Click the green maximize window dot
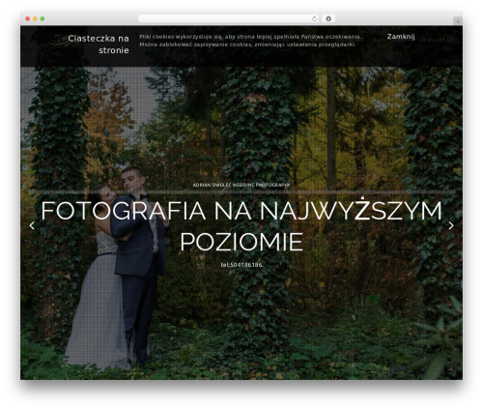Viewport: 483px width, 409px height. pos(43,18)
